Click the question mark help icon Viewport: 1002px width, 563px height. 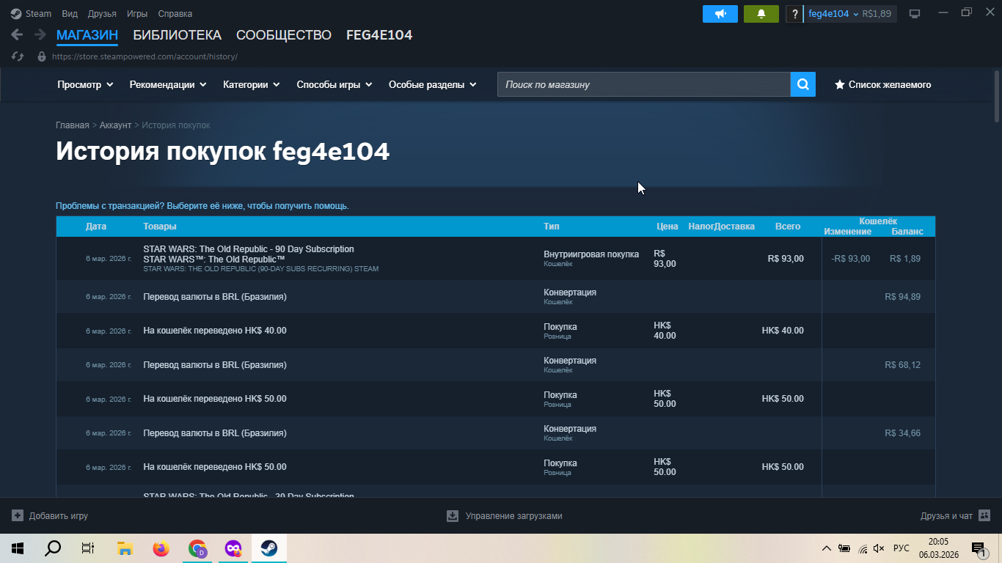[795, 14]
